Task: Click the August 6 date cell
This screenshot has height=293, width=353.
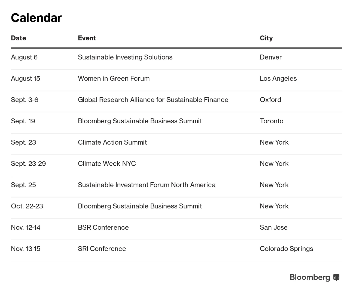Action: click(24, 57)
